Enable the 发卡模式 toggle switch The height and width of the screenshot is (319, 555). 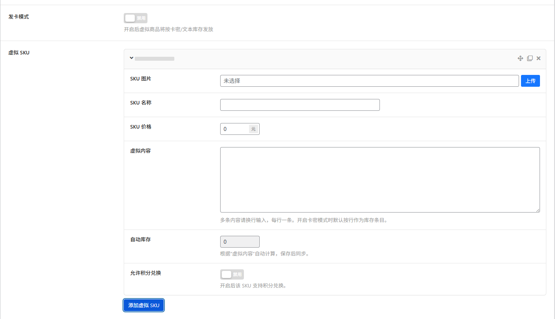pos(135,18)
